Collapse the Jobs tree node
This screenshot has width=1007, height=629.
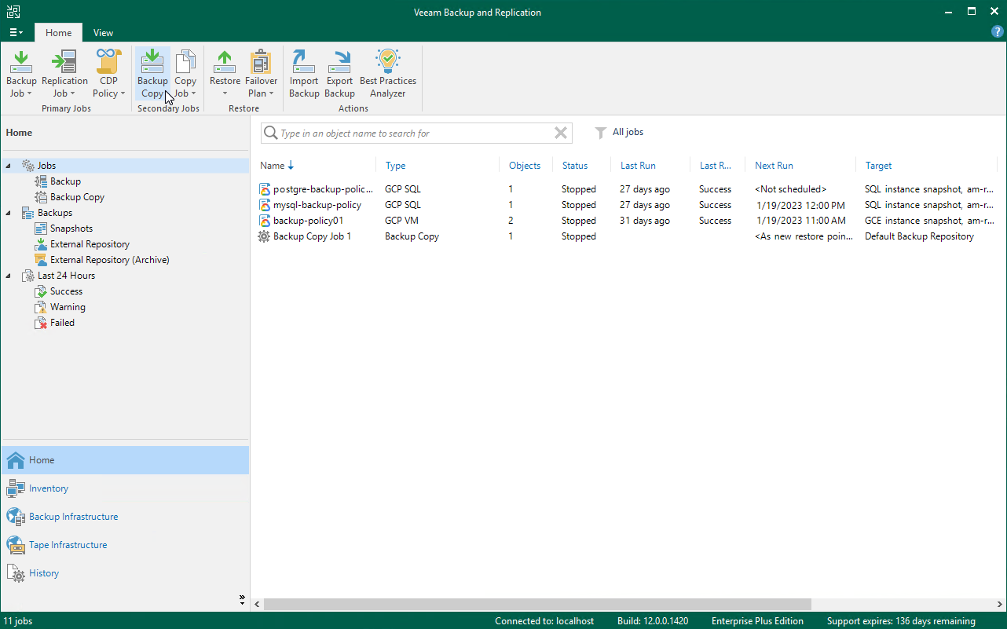[9, 166]
